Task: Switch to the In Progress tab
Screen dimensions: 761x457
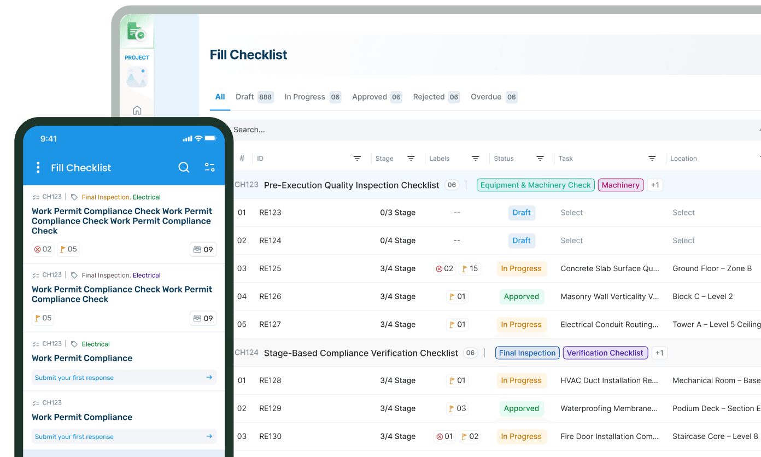Action: pos(313,97)
